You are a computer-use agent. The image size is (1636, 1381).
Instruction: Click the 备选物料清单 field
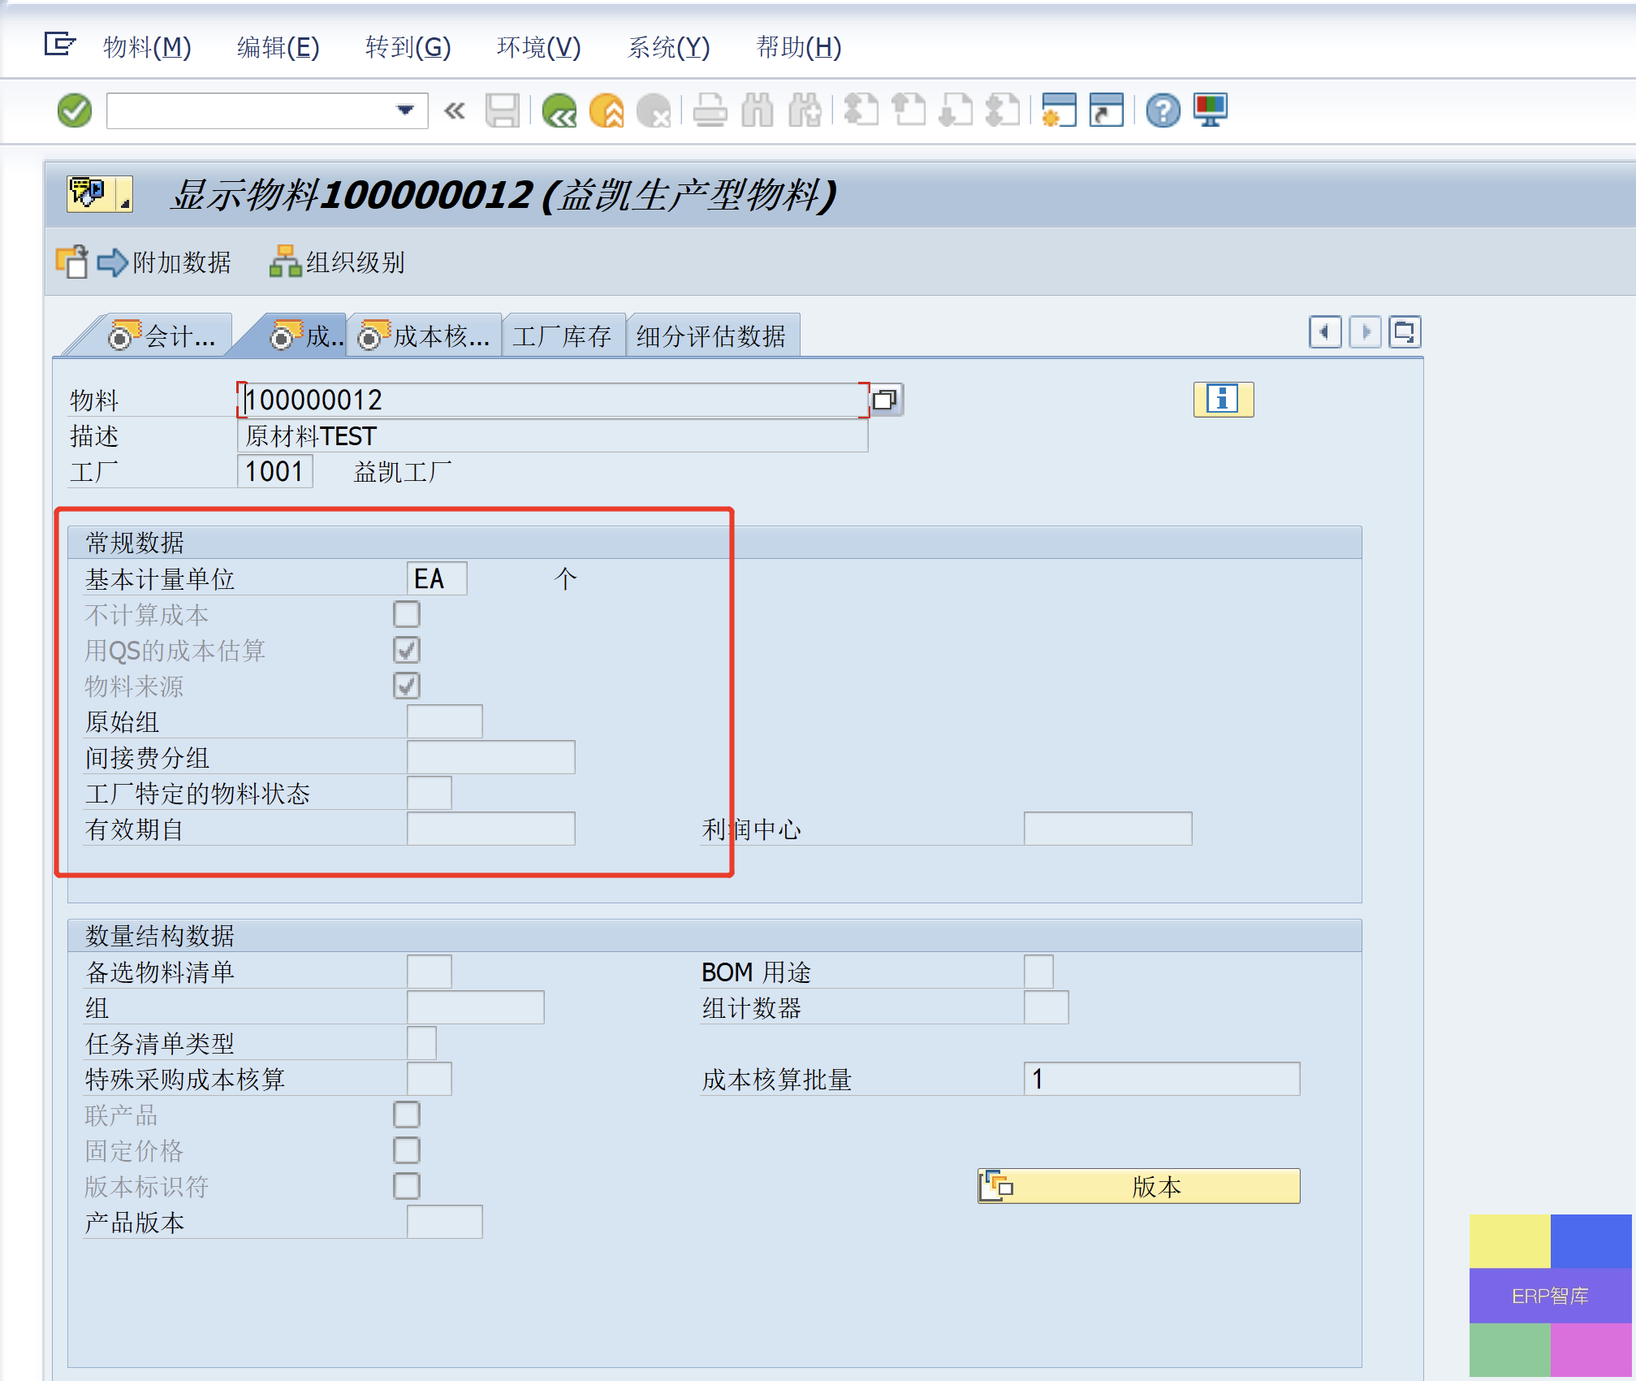tap(430, 972)
